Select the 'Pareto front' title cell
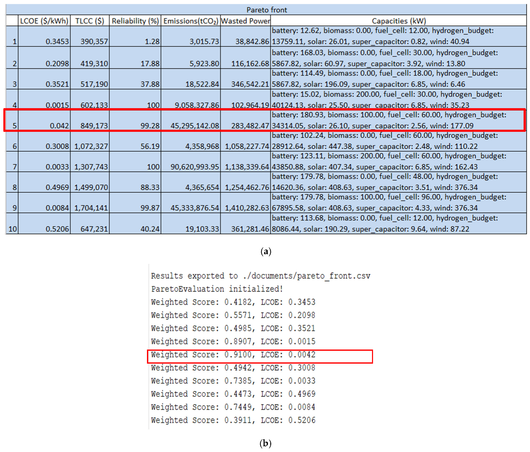The height and width of the screenshot is (452, 530). [266, 10]
